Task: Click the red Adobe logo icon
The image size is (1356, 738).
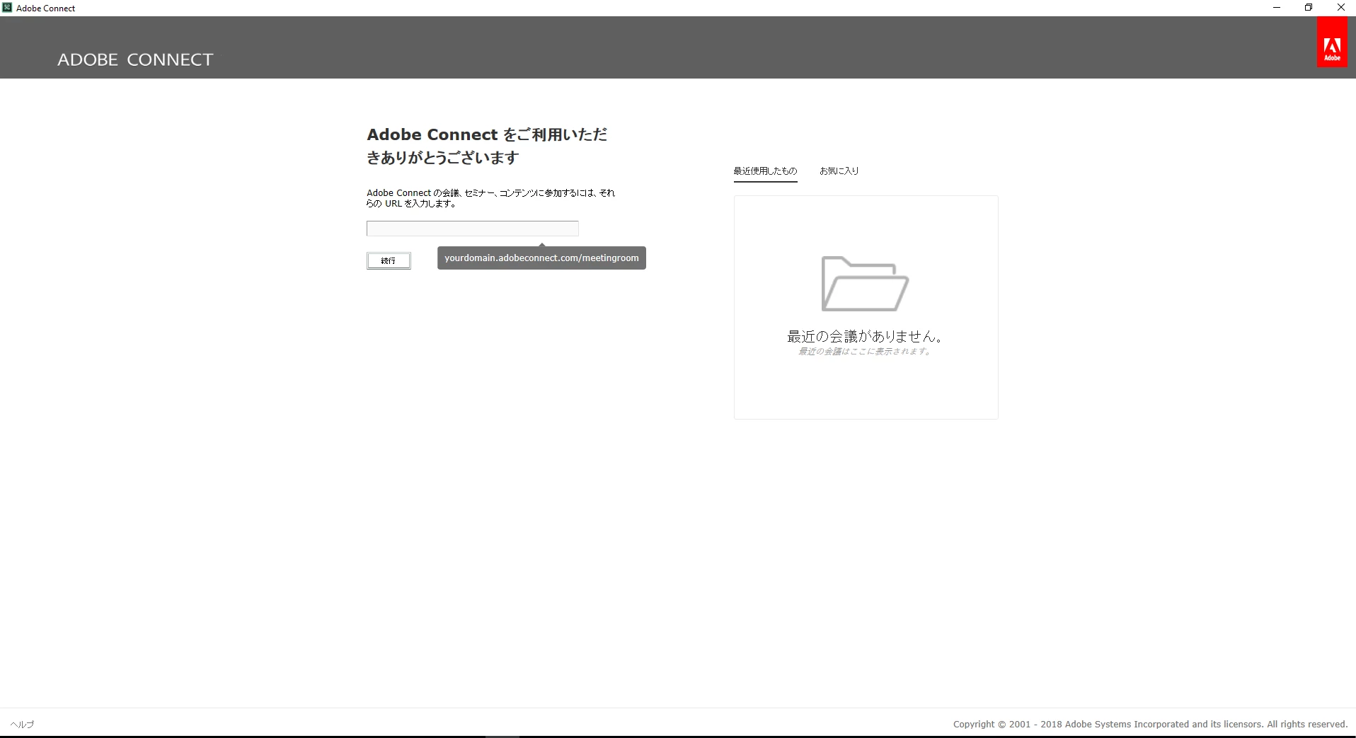Action: 1332,43
